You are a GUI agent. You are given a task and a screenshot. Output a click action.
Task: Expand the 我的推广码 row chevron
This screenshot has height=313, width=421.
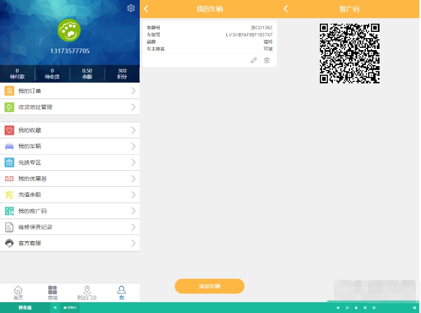pyautogui.click(x=133, y=211)
